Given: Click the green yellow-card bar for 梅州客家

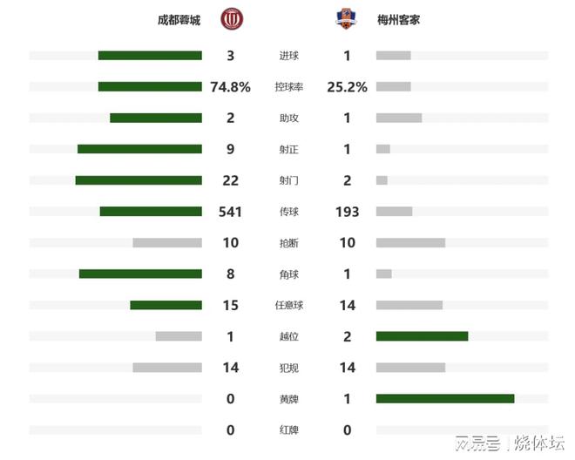Looking at the screenshot, I should click(445, 399).
